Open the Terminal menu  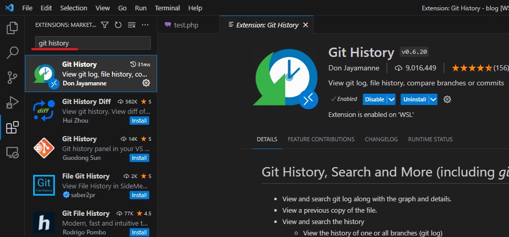pos(167,8)
